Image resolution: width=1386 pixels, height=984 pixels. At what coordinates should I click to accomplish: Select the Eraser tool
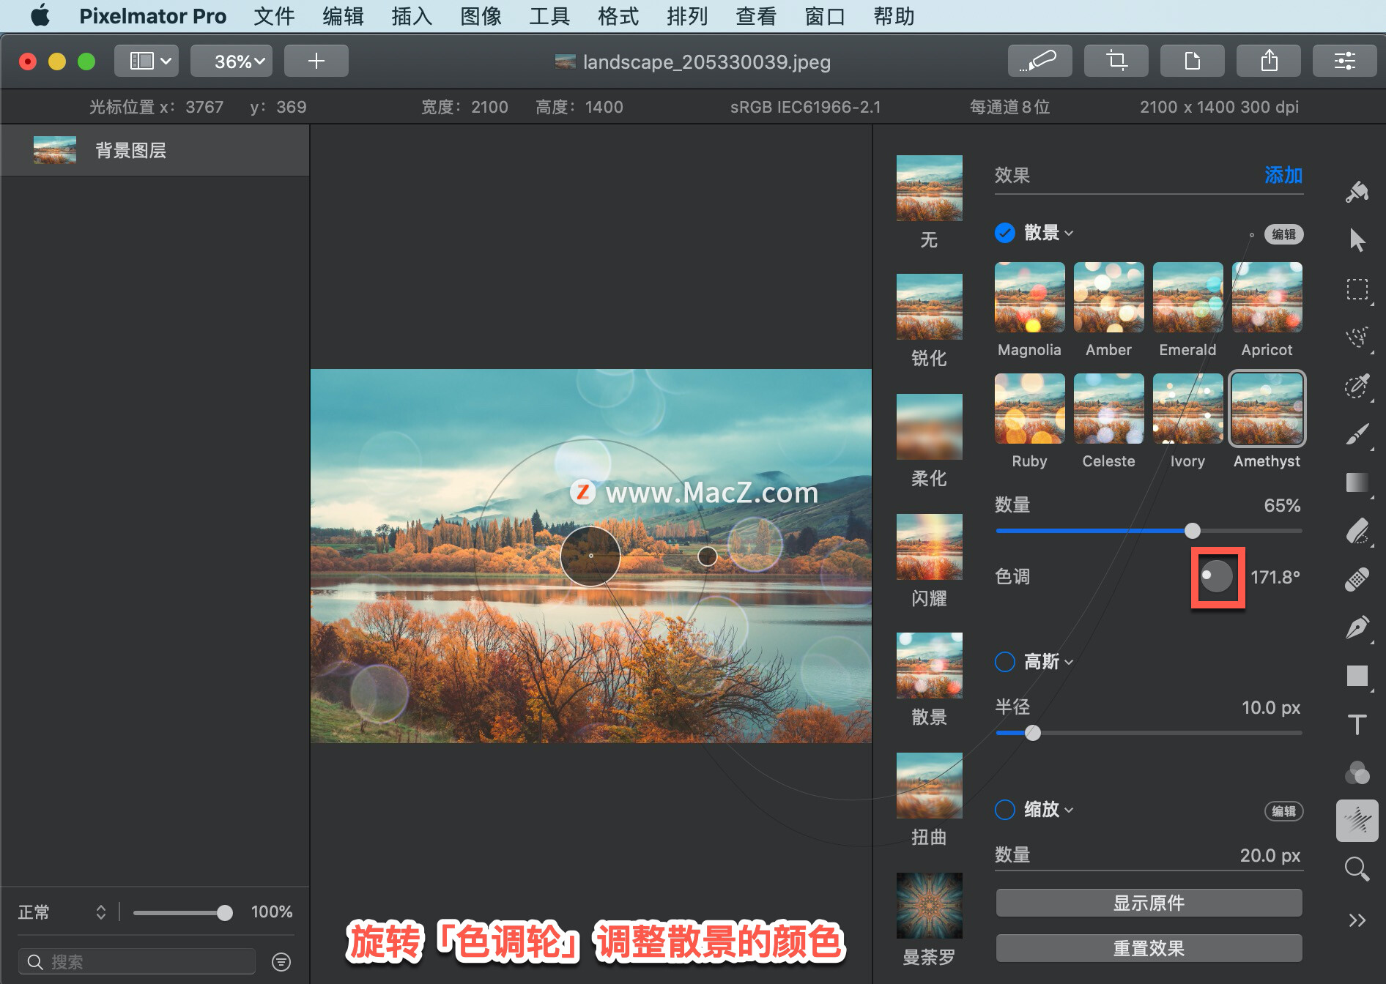[1357, 531]
